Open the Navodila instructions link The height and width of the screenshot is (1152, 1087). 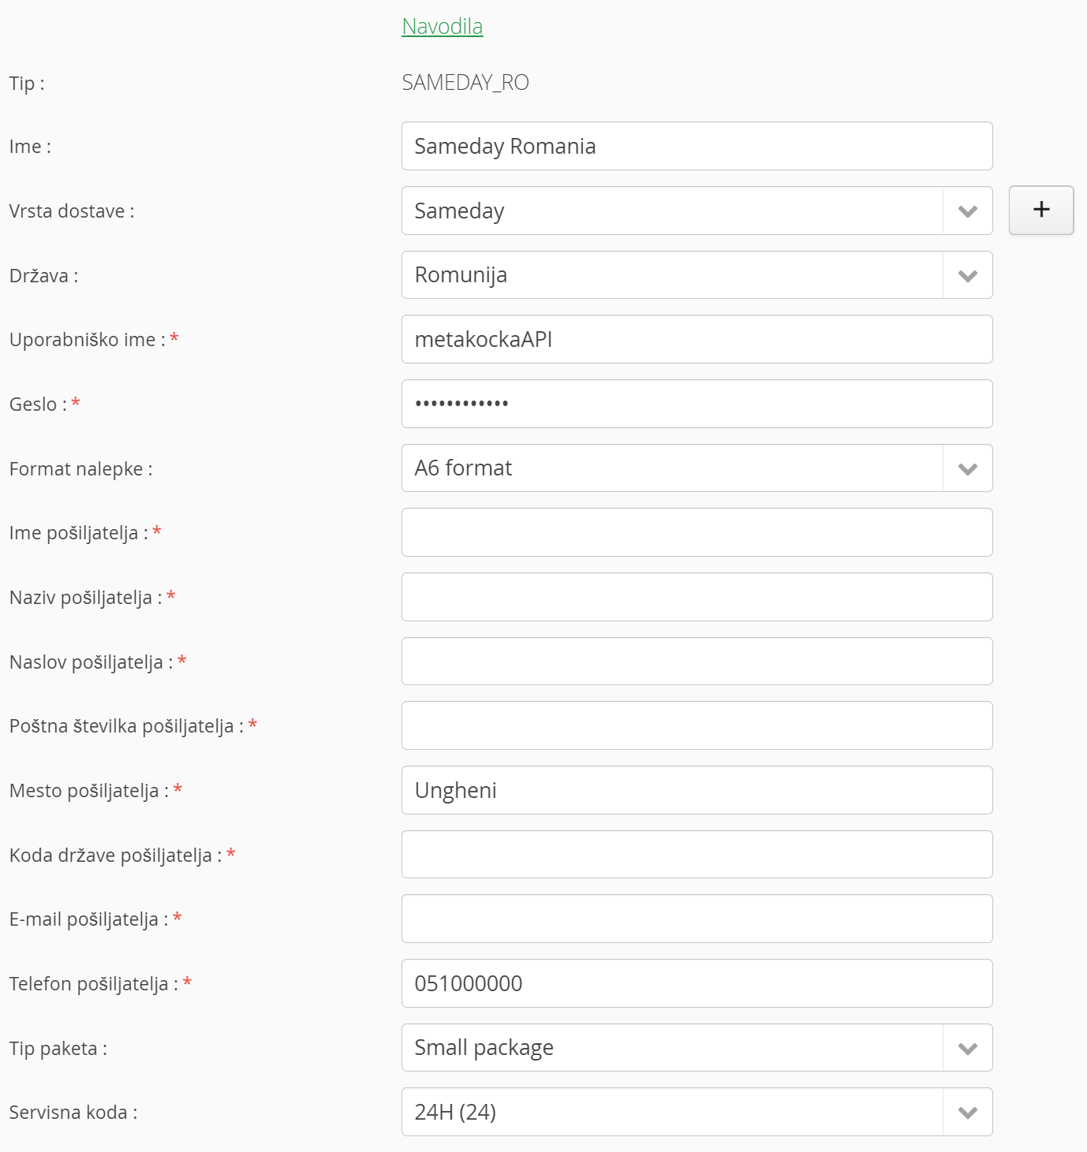point(442,26)
